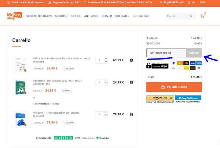This screenshot has height=148, width=220.
Task: Open the MICROSOFT OFFICE menu
Action: point(68,16)
